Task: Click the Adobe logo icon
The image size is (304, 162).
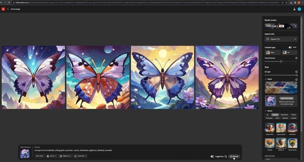Action: (x=3, y=9)
